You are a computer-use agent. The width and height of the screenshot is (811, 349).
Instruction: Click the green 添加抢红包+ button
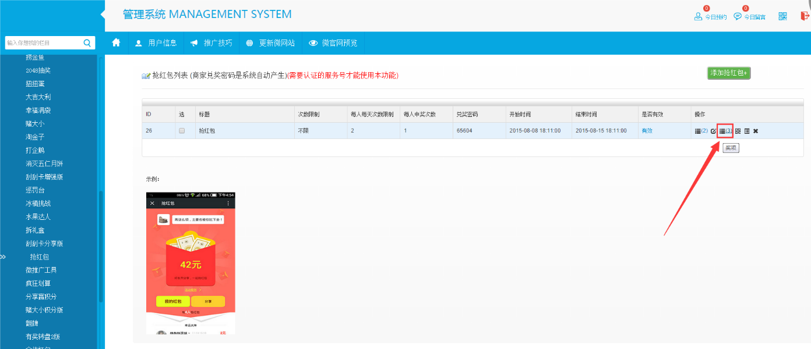pos(729,73)
